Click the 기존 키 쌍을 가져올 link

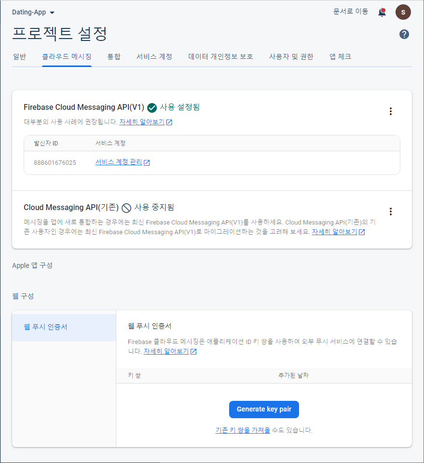pos(243,430)
